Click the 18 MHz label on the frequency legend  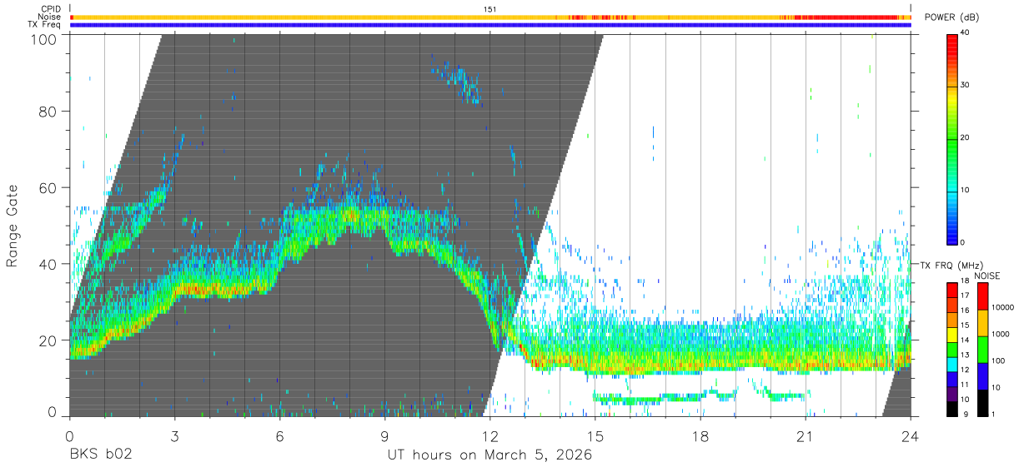point(966,283)
